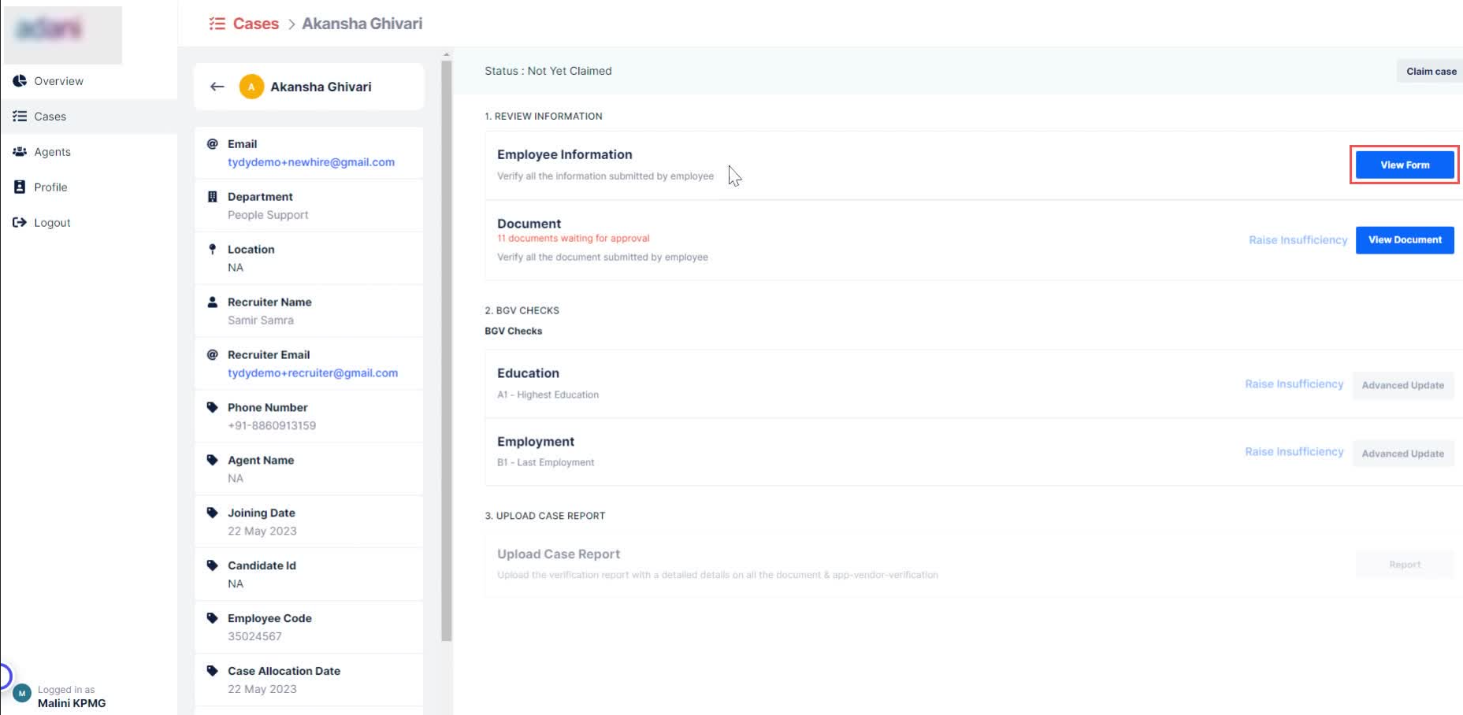
Task: Click the Malini KPMG user avatar
Action: tap(22, 694)
